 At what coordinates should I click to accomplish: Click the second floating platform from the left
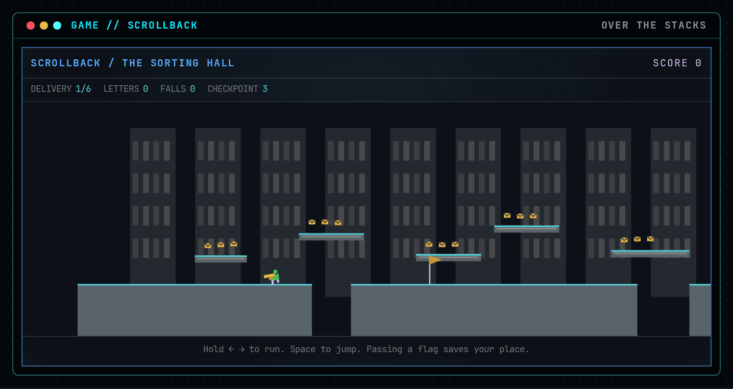point(331,237)
